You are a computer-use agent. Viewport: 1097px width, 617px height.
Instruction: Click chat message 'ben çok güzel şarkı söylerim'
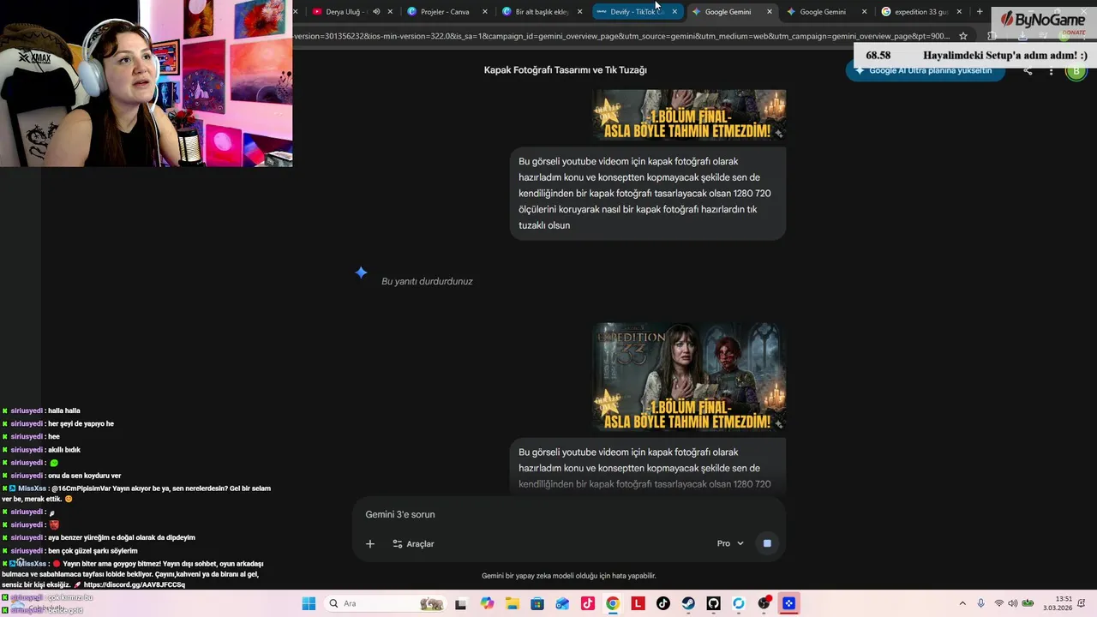pyautogui.click(x=93, y=551)
